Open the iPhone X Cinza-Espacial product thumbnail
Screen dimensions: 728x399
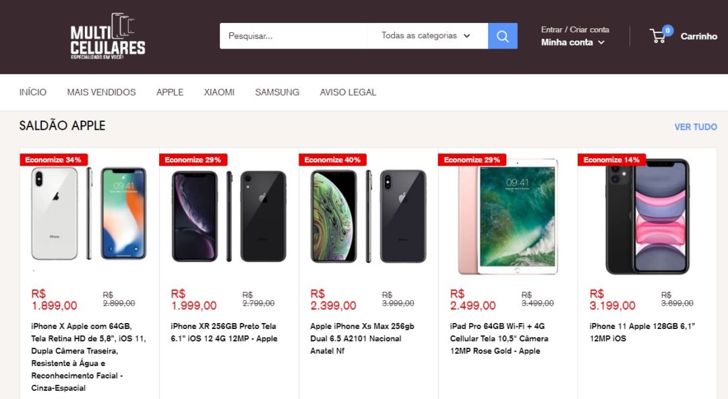tap(89, 212)
